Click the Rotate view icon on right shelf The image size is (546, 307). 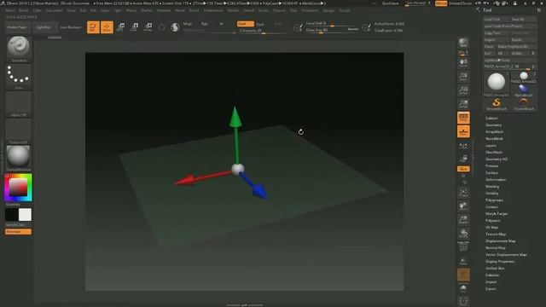click(463, 234)
